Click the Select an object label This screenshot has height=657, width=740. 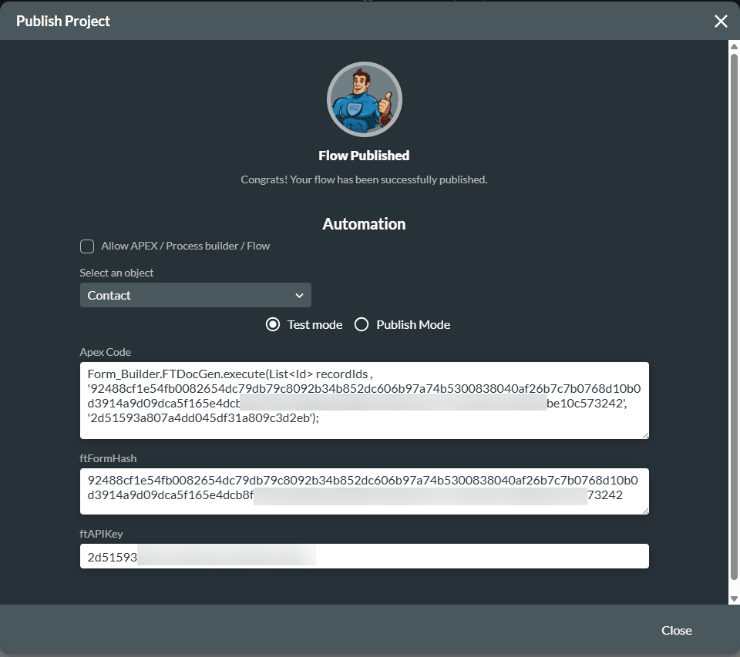pyautogui.click(x=116, y=273)
